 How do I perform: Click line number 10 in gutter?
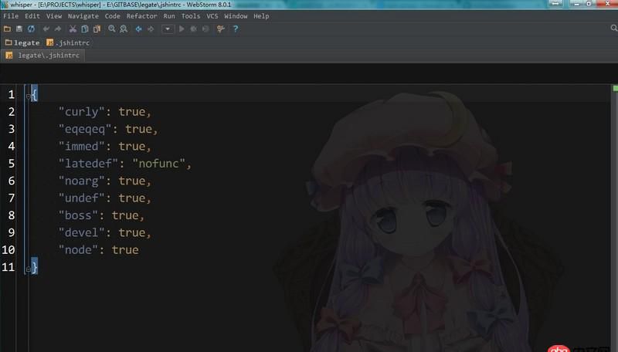point(8,249)
